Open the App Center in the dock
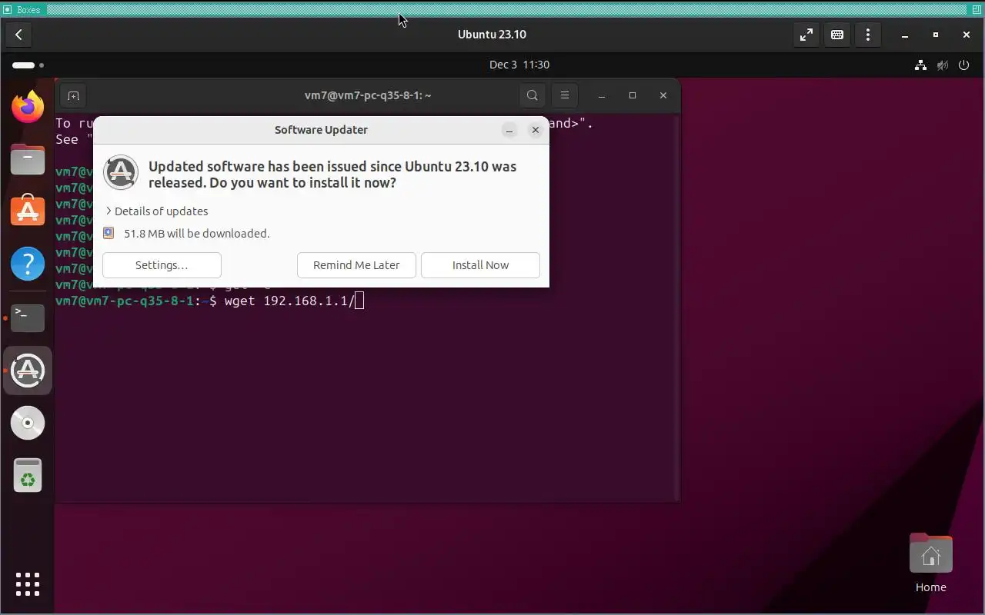 point(28,211)
